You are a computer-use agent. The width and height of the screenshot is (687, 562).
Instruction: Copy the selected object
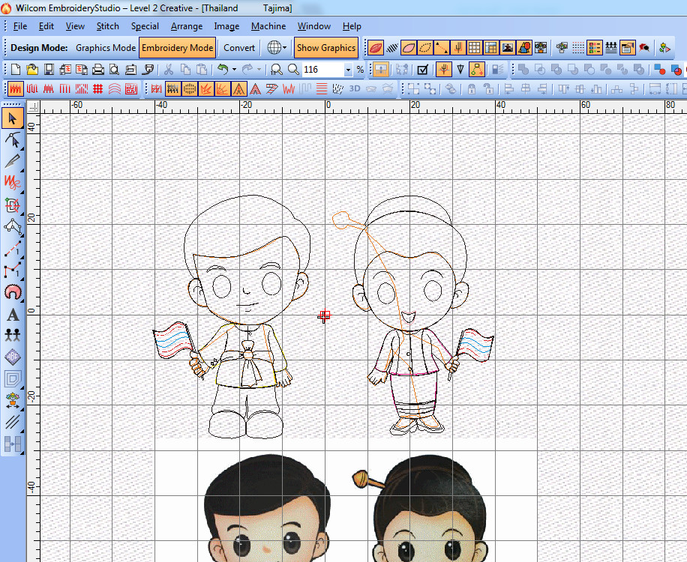point(185,69)
